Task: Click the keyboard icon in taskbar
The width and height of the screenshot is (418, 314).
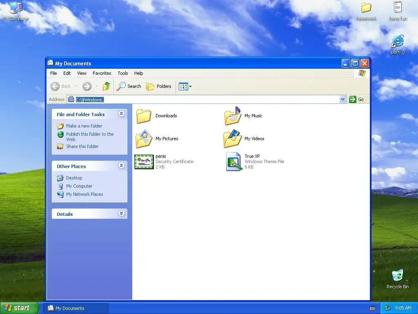Action: coord(372,308)
